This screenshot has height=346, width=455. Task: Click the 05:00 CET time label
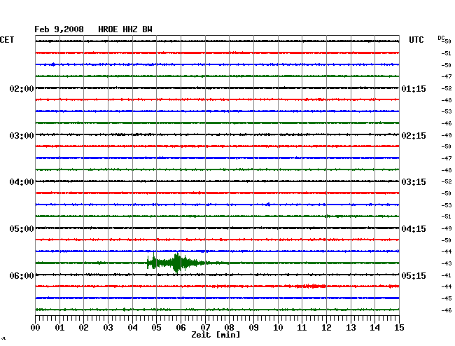[22, 229]
